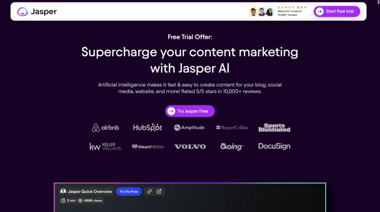Image resolution: width=380 pixels, height=212 pixels.
Task: Click the 'Free Trial Offer:' heading
Action: click(190, 37)
